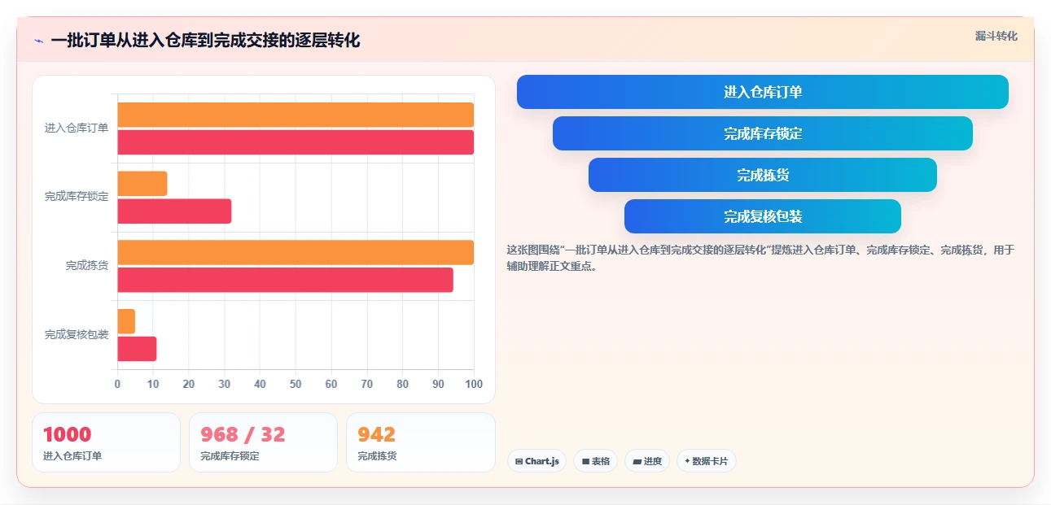Select the 数据卡片 tag chip
The height and width of the screenshot is (505, 1051).
coord(707,461)
